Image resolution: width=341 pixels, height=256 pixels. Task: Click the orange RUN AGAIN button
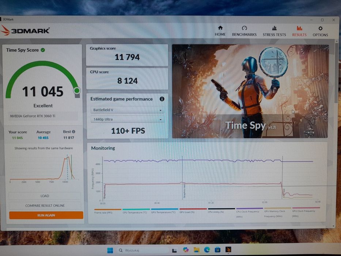[x=46, y=215]
